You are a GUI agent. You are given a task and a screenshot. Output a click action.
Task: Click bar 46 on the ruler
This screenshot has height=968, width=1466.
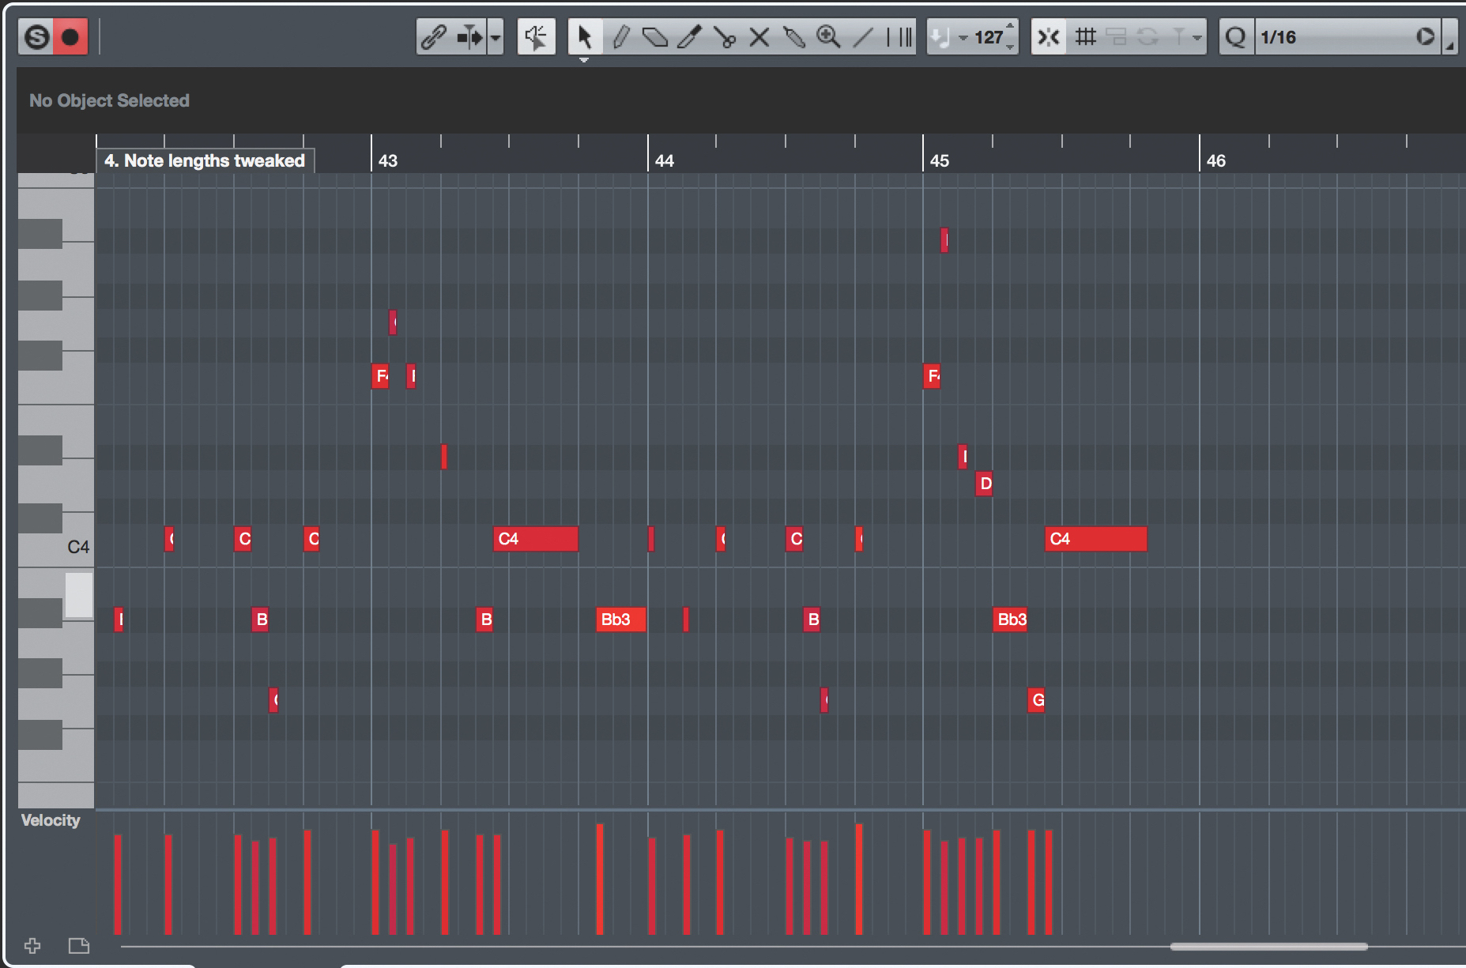(1215, 160)
